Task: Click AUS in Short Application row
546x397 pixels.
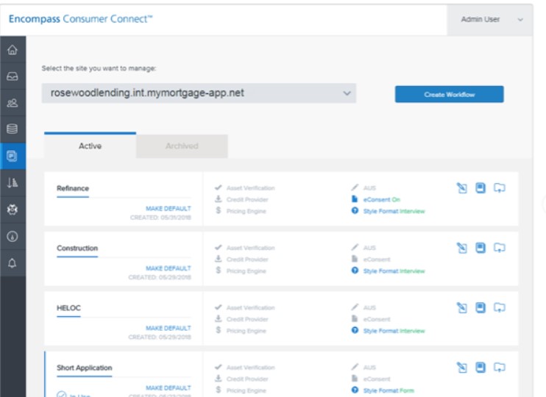Action: point(369,368)
